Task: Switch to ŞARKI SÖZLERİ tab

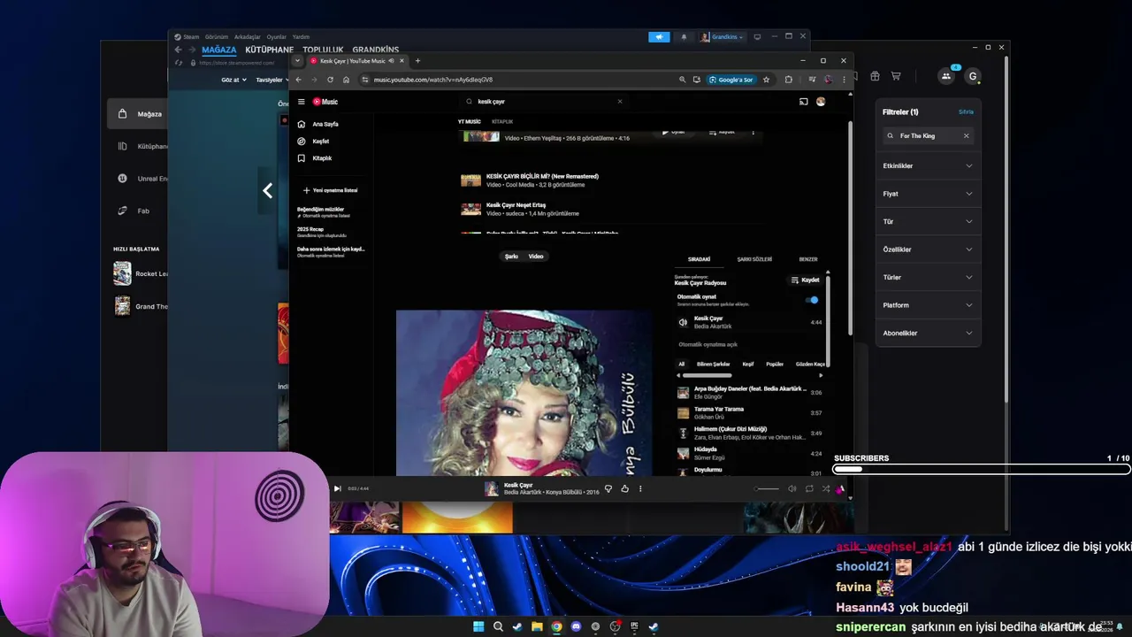Action: point(754,259)
